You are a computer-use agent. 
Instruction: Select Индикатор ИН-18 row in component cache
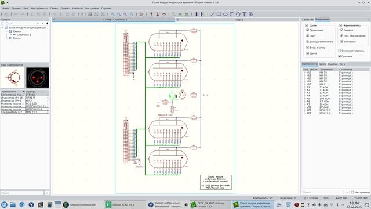(x=24, y=98)
